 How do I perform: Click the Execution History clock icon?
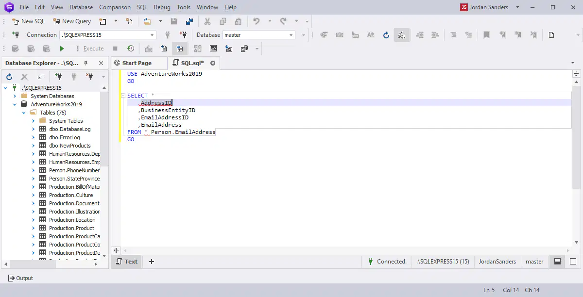click(131, 49)
